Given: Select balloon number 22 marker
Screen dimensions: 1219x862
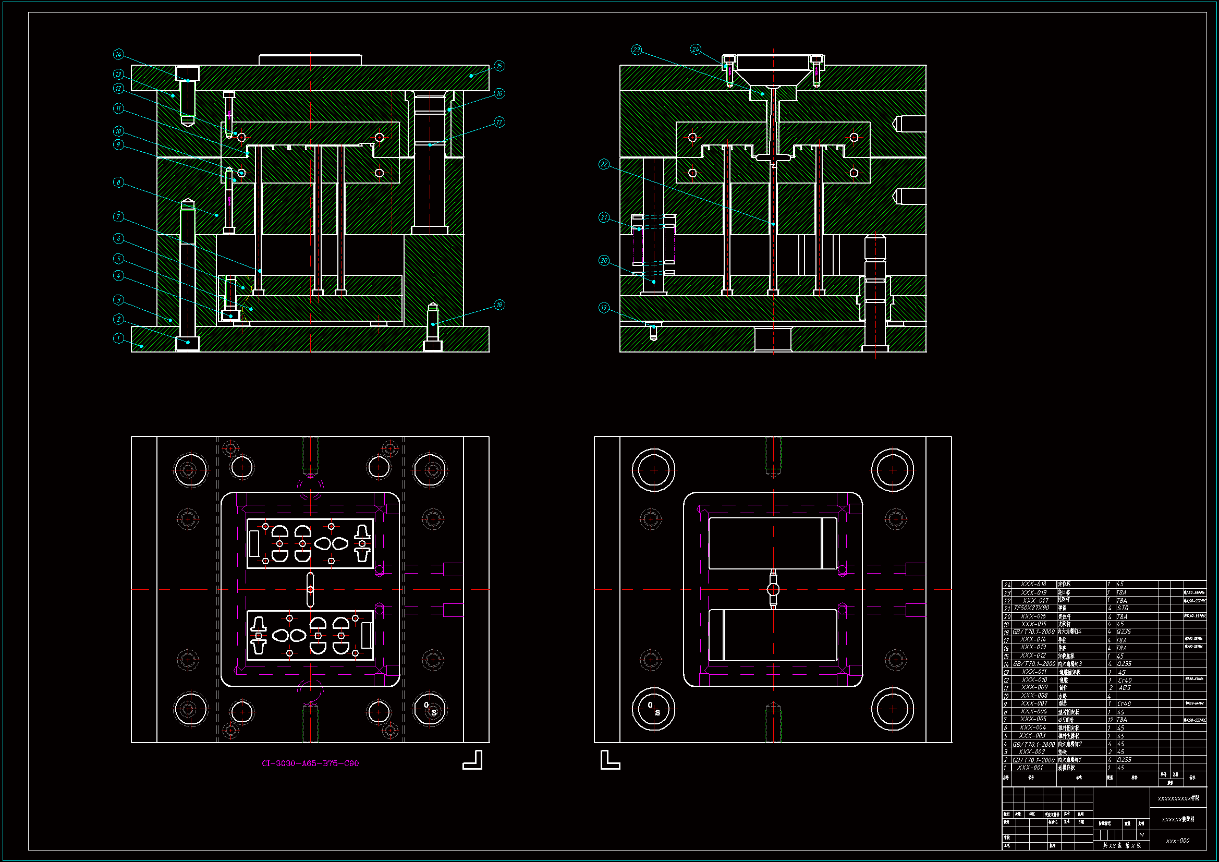Looking at the screenshot, I should click(x=604, y=164).
